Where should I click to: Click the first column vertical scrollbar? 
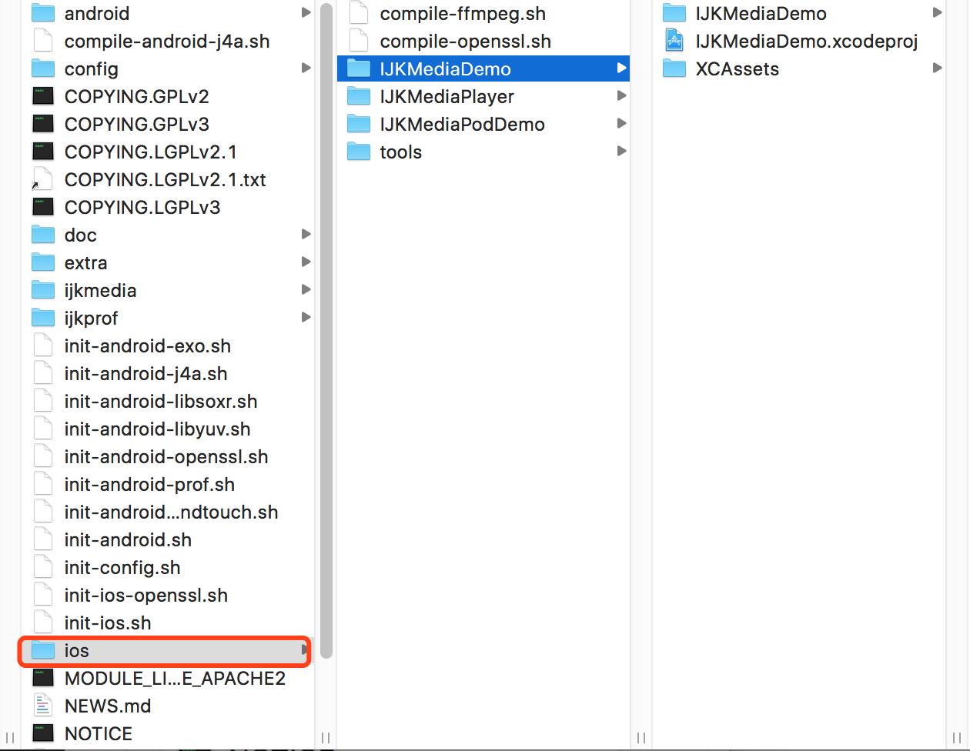[x=326, y=331]
